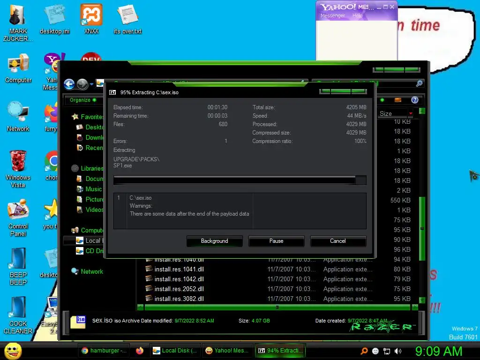Select CD Drive in navigation pane

[90, 251]
